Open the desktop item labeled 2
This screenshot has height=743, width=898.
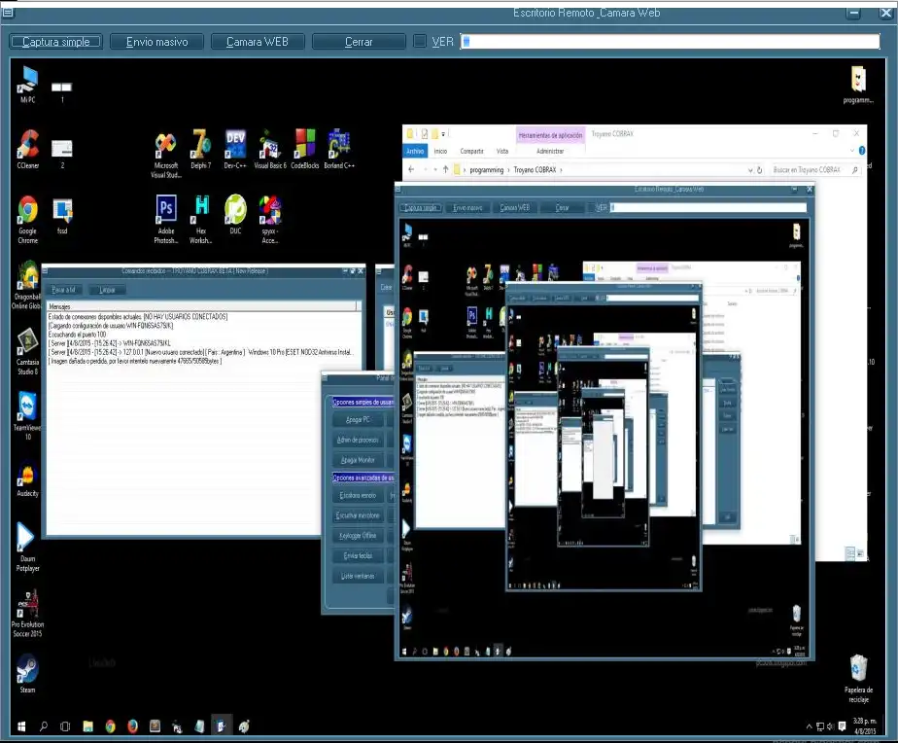62,154
